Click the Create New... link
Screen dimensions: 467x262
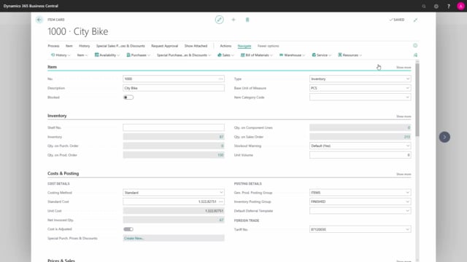(134, 238)
